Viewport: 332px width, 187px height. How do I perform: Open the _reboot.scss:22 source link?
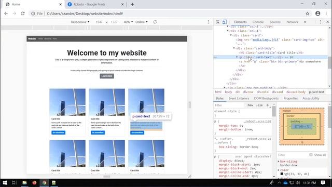click(x=258, y=139)
